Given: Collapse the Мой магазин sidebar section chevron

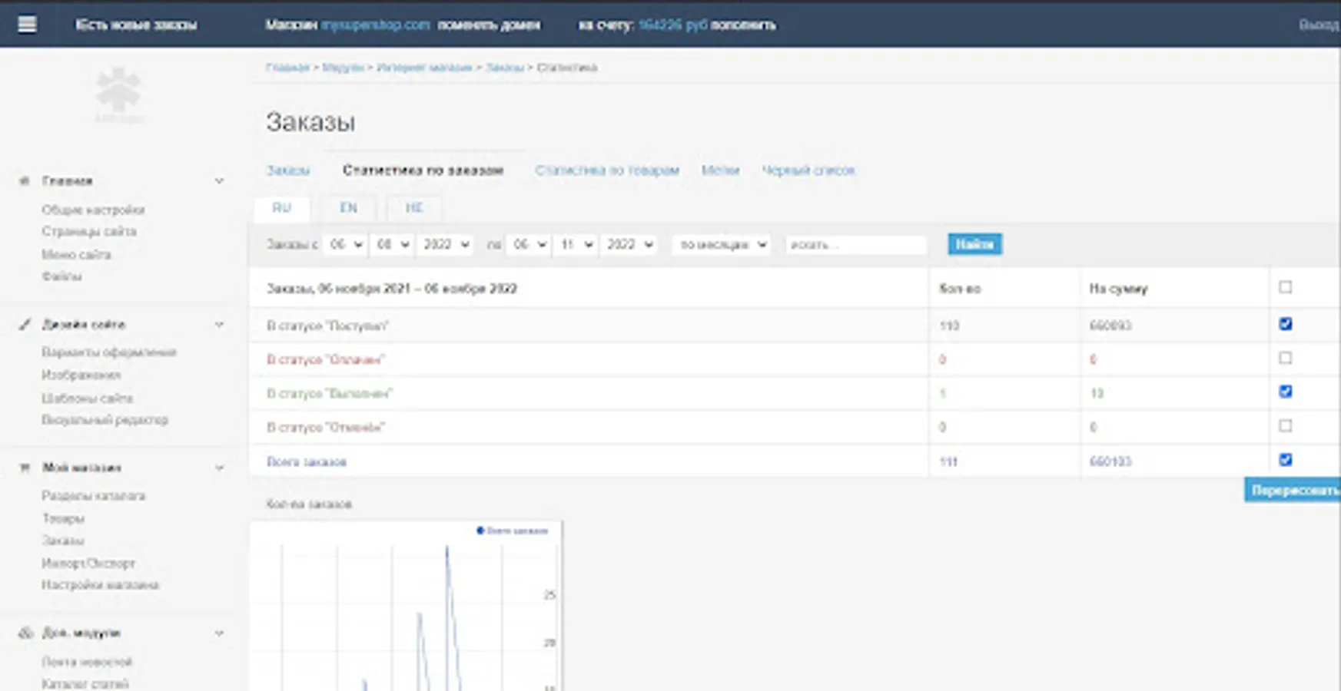Looking at the screenshot, I should point(219,468).
